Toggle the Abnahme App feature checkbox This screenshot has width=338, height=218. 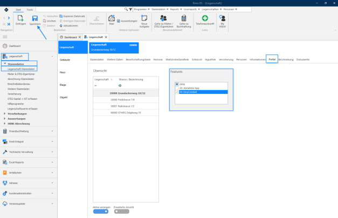pos(177,88)
